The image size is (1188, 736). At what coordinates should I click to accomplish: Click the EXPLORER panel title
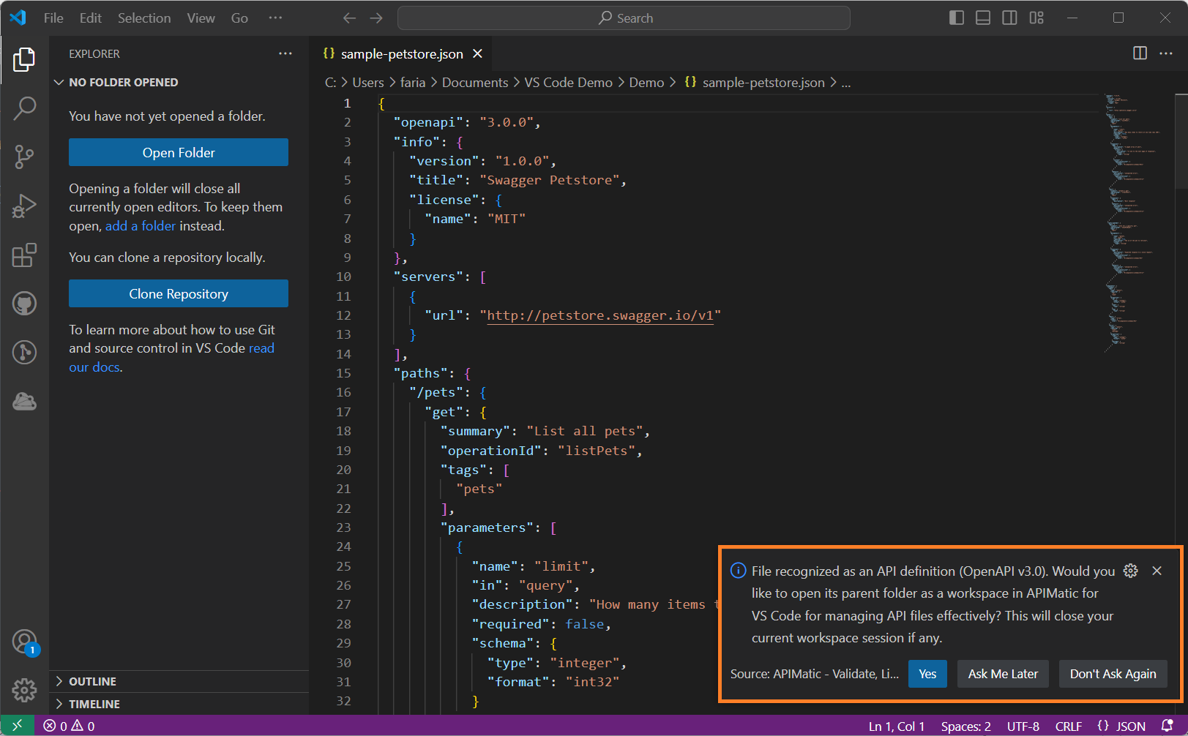click(x=94, y=53)
